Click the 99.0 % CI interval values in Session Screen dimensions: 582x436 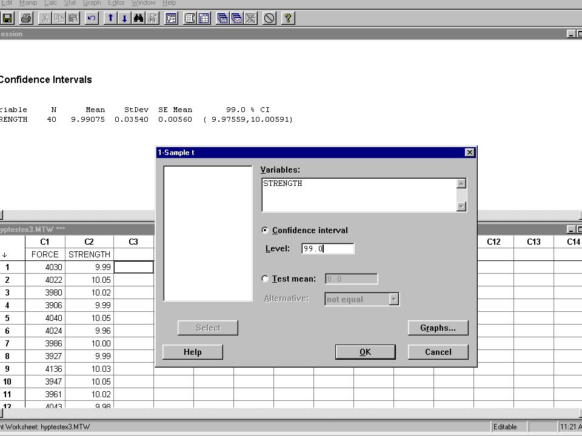pos(248,119)
